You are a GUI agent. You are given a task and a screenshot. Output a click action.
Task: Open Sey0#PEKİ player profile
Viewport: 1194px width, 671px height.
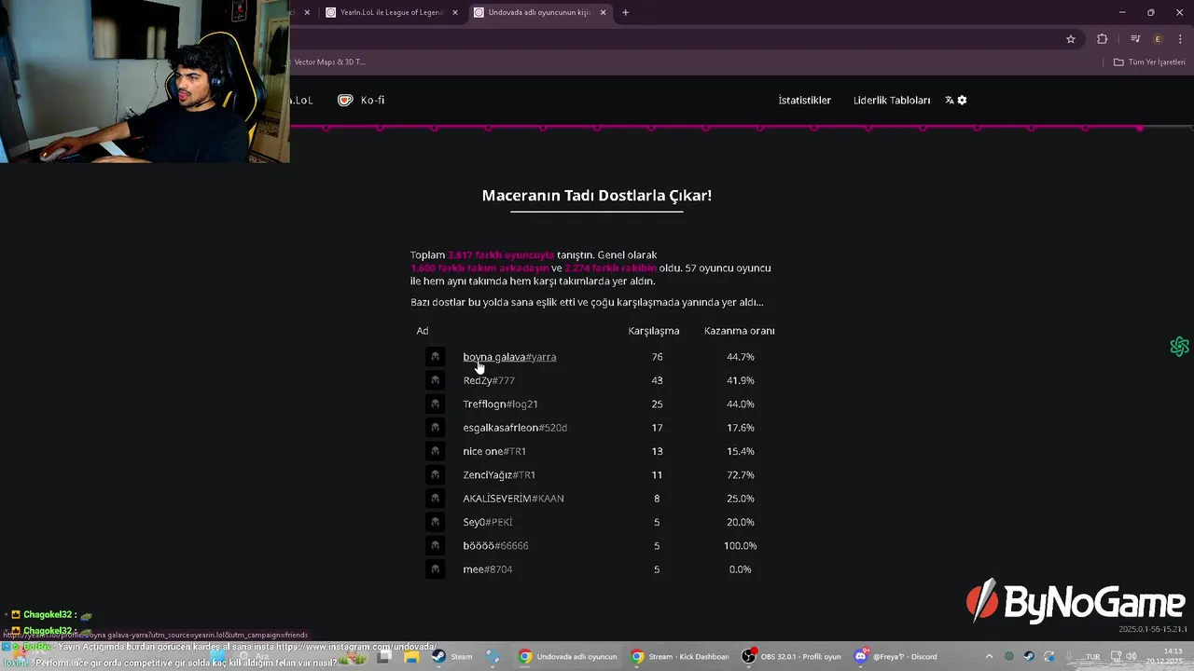click(x=488, y=522)
